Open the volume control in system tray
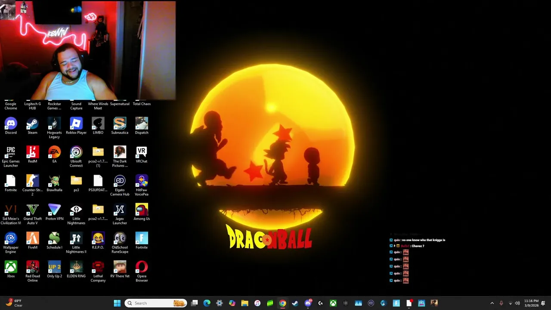 [517, 303]
